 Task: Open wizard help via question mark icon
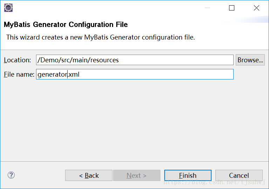11,175
